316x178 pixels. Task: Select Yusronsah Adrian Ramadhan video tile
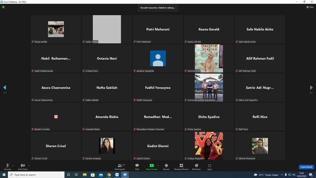tap(209, 88)
